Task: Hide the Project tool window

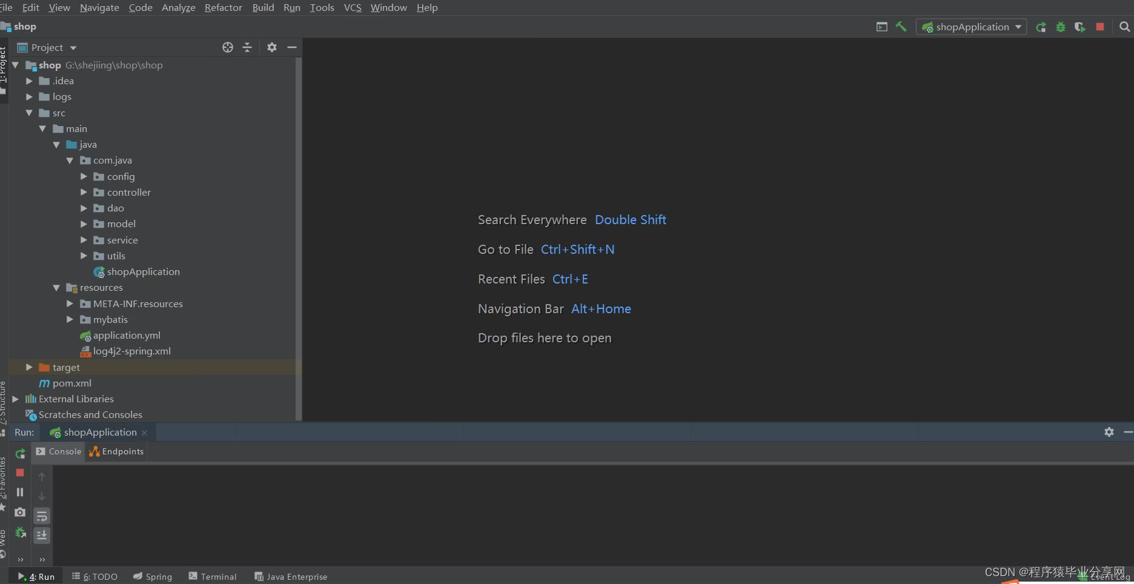Action: click(x=292, y=47)
